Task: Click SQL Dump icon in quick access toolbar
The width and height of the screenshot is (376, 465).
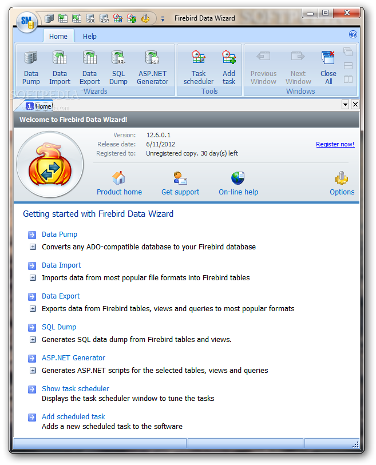Action: [x=90, y=19]
